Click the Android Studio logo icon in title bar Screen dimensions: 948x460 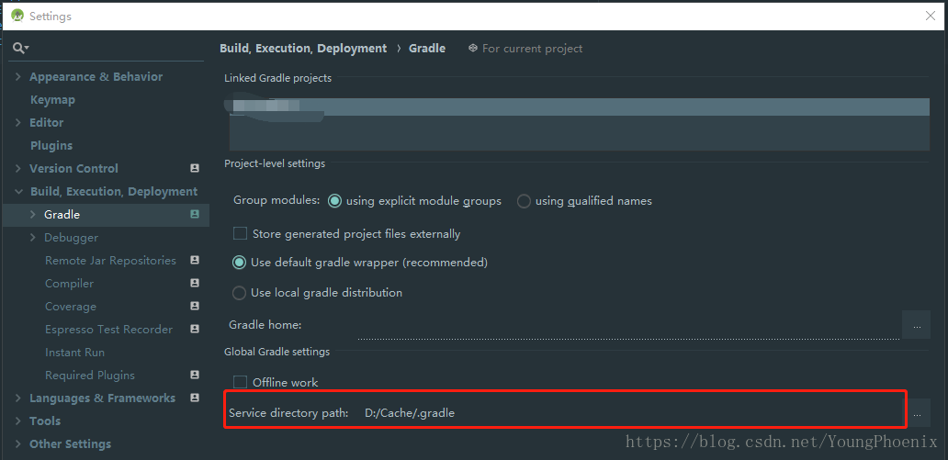17,17
